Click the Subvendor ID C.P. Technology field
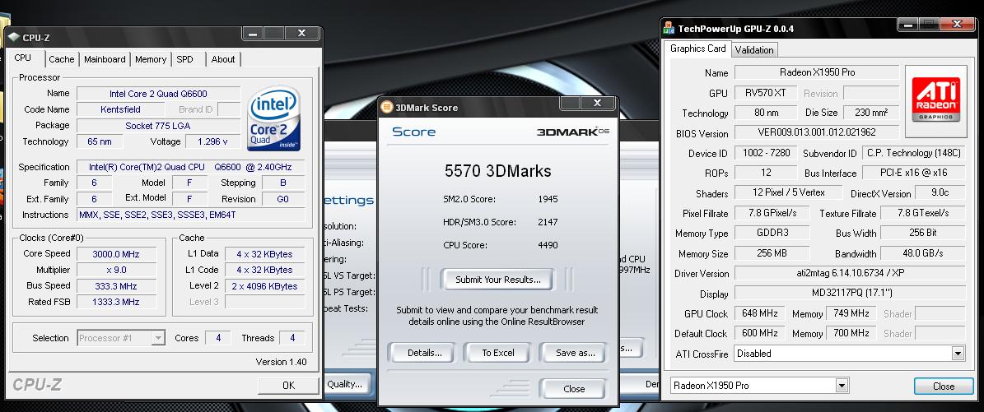Screen dimensions: 984x412 [x=913, y=153]
